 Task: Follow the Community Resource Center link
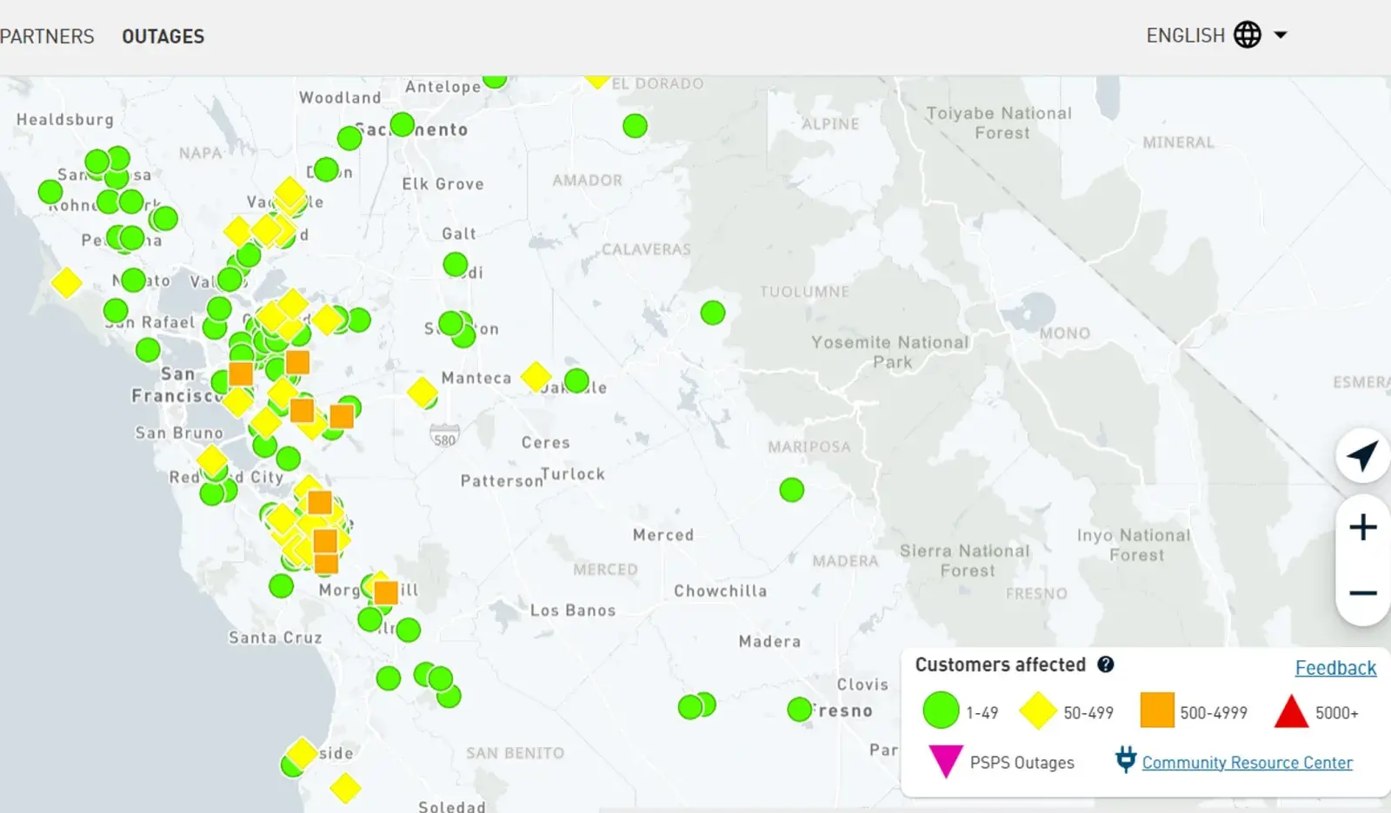[1247, 763]
